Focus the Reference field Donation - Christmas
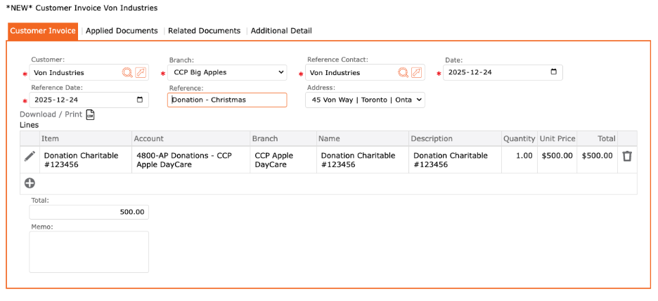The height and width of the screenshot is (301, 658). tap(227, 100)
